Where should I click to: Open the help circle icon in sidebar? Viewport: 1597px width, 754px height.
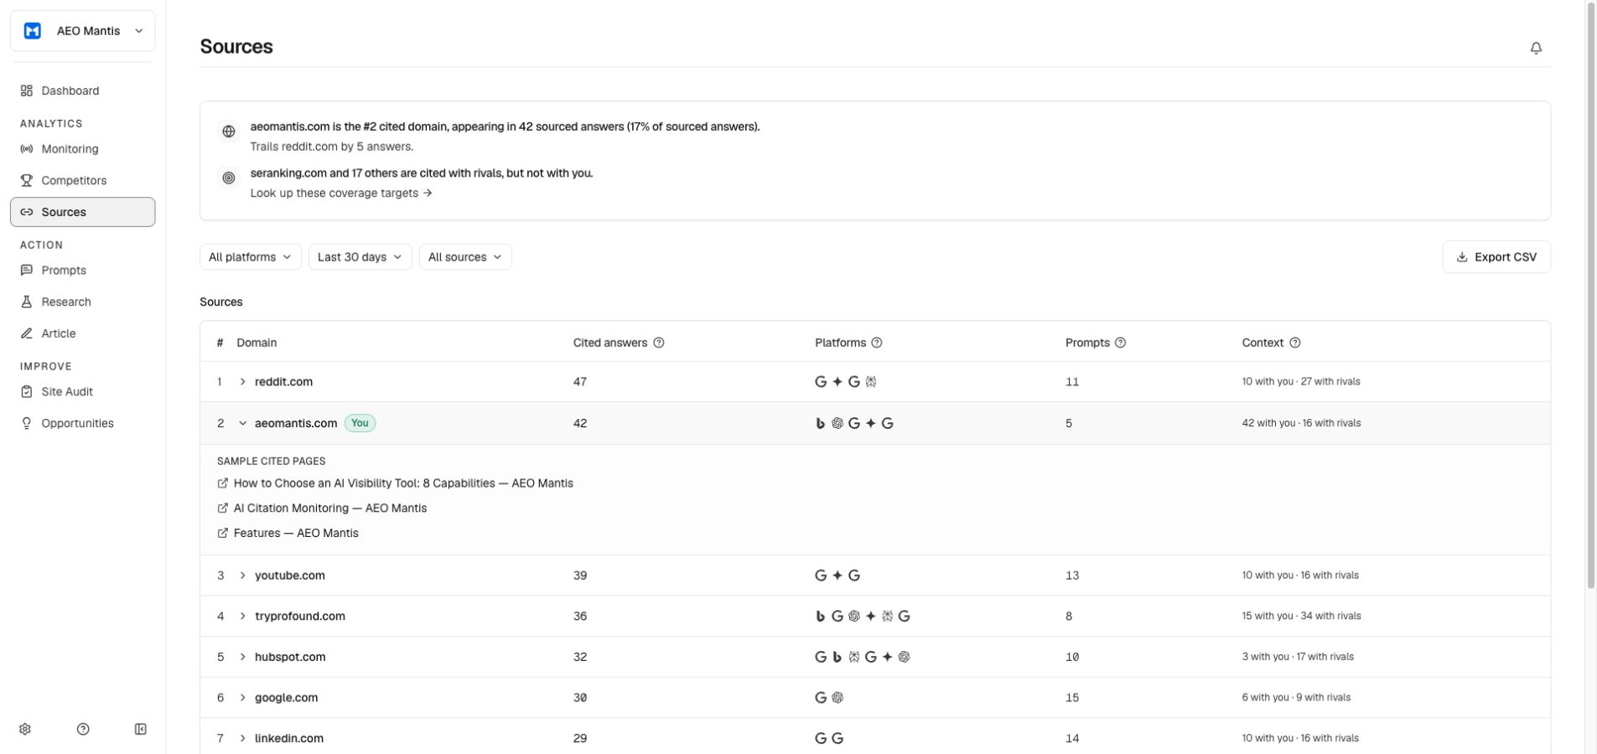tap(83, 729)
